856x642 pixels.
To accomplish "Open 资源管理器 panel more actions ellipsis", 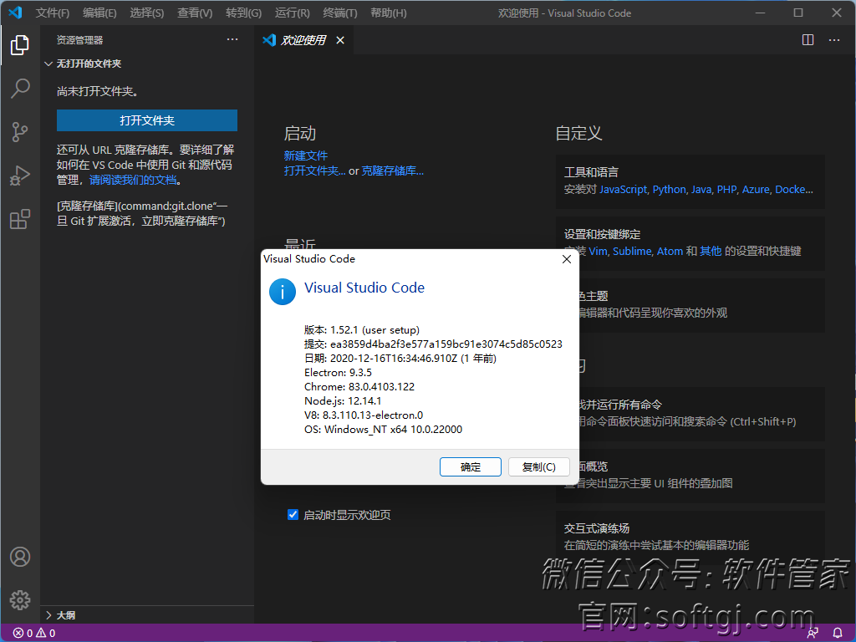I will 232,40.
